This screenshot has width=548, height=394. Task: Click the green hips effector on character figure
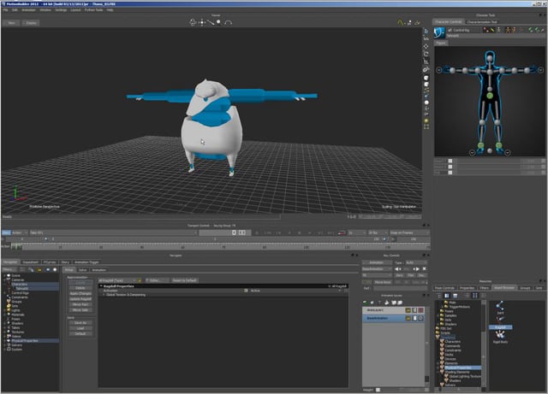pyautogui.click(x=490, y=95)
